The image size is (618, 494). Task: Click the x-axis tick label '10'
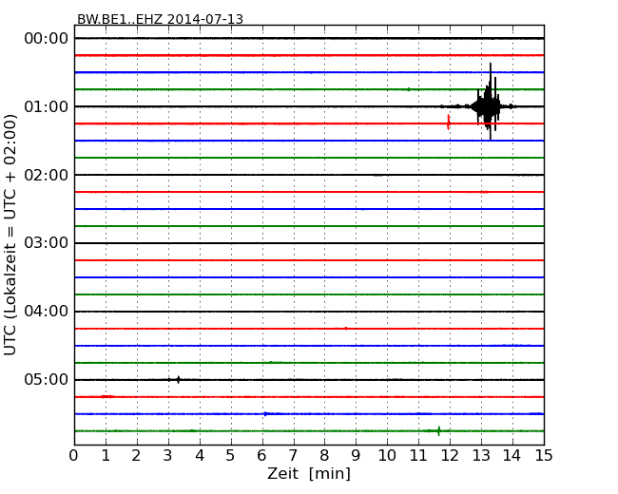click(387, 456)
